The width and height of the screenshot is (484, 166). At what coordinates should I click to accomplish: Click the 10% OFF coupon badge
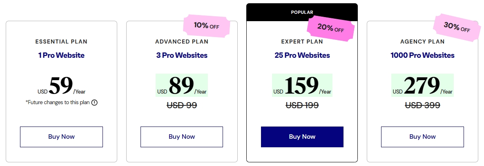206,26
